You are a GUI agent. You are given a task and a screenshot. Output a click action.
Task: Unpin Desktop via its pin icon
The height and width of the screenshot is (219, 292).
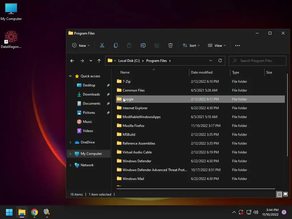(108, 85)
